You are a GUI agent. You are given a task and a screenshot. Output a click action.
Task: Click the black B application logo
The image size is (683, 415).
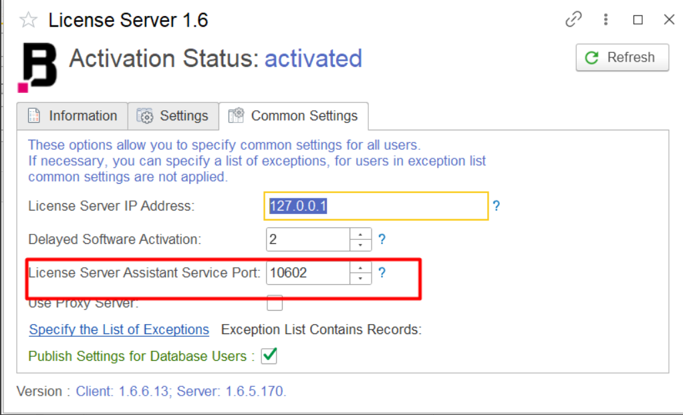38,67
